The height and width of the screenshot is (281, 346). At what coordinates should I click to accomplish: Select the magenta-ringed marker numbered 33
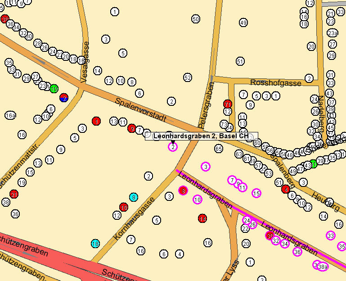331,236
